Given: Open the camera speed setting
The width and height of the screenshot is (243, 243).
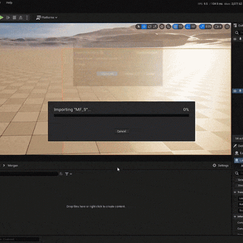Looking at the screenshot, I should click(x=218, y=27).
